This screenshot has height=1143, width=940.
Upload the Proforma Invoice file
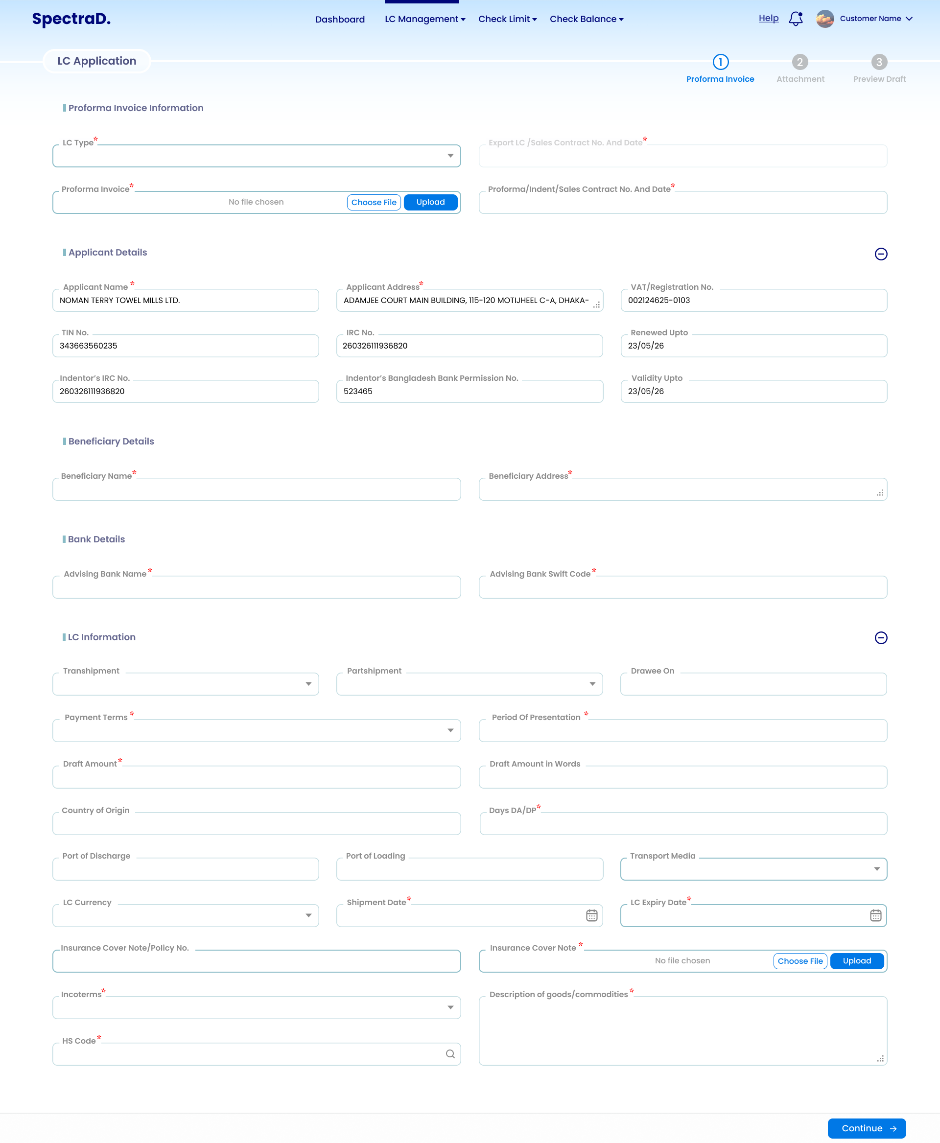(x=430, y=202)
